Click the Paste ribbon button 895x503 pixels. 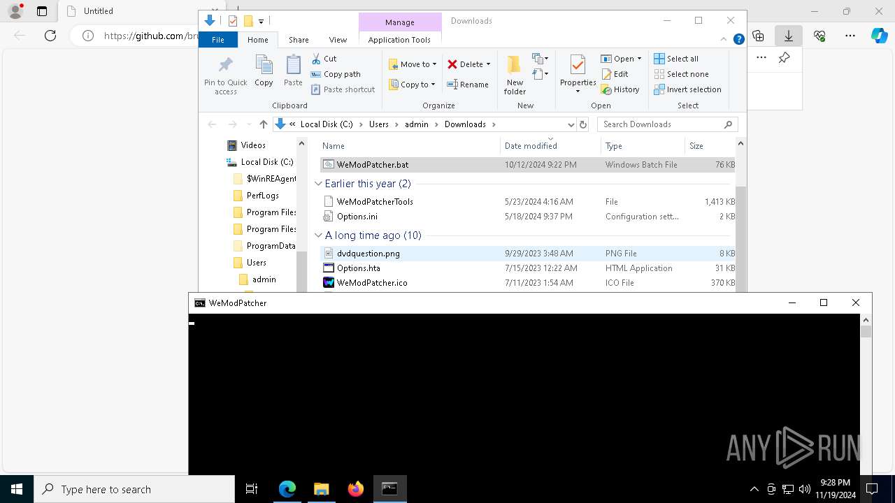[x=293, y=71]
